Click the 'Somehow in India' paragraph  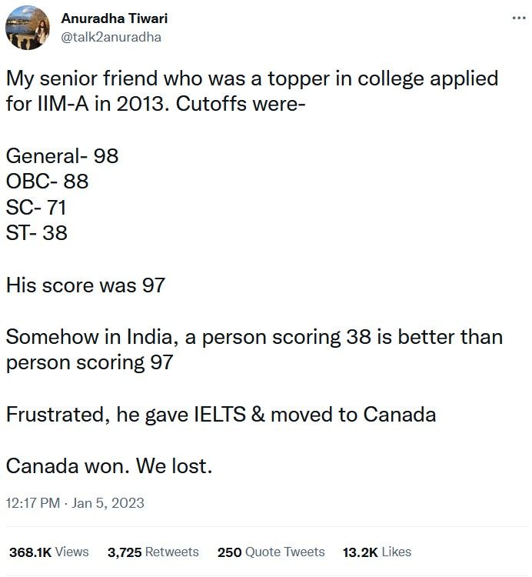[254, 349]
